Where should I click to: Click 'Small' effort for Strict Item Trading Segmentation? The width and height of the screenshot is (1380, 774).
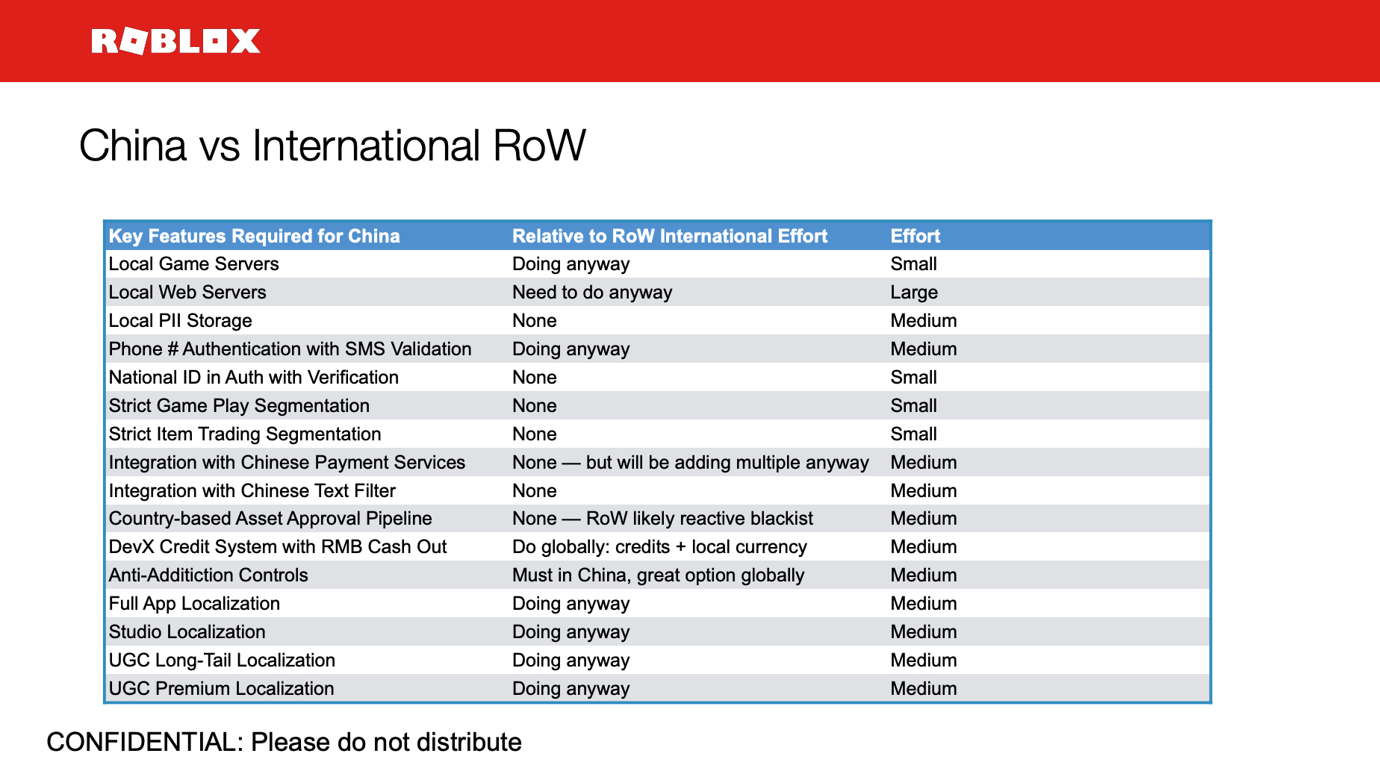pos(913,434)
